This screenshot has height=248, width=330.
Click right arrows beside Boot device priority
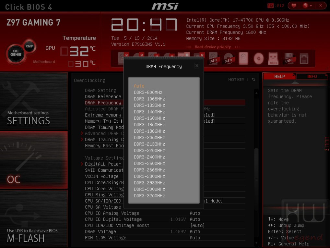[x=237, y=47]
